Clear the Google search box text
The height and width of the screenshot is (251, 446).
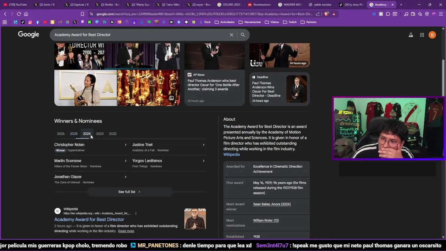point(231,35)
